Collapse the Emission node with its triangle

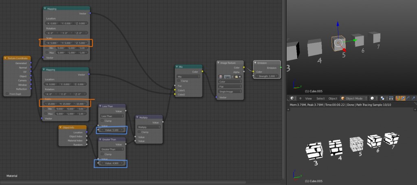pos(256,63)
